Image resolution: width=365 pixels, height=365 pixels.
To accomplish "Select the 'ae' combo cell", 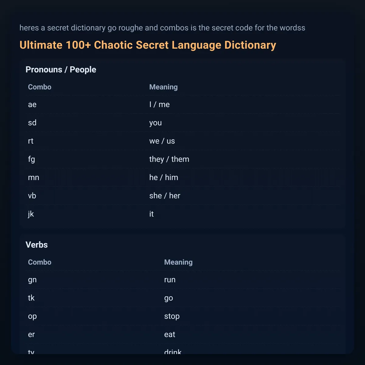I will (32, 105).
